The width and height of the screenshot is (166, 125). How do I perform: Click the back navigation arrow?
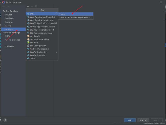3,7
